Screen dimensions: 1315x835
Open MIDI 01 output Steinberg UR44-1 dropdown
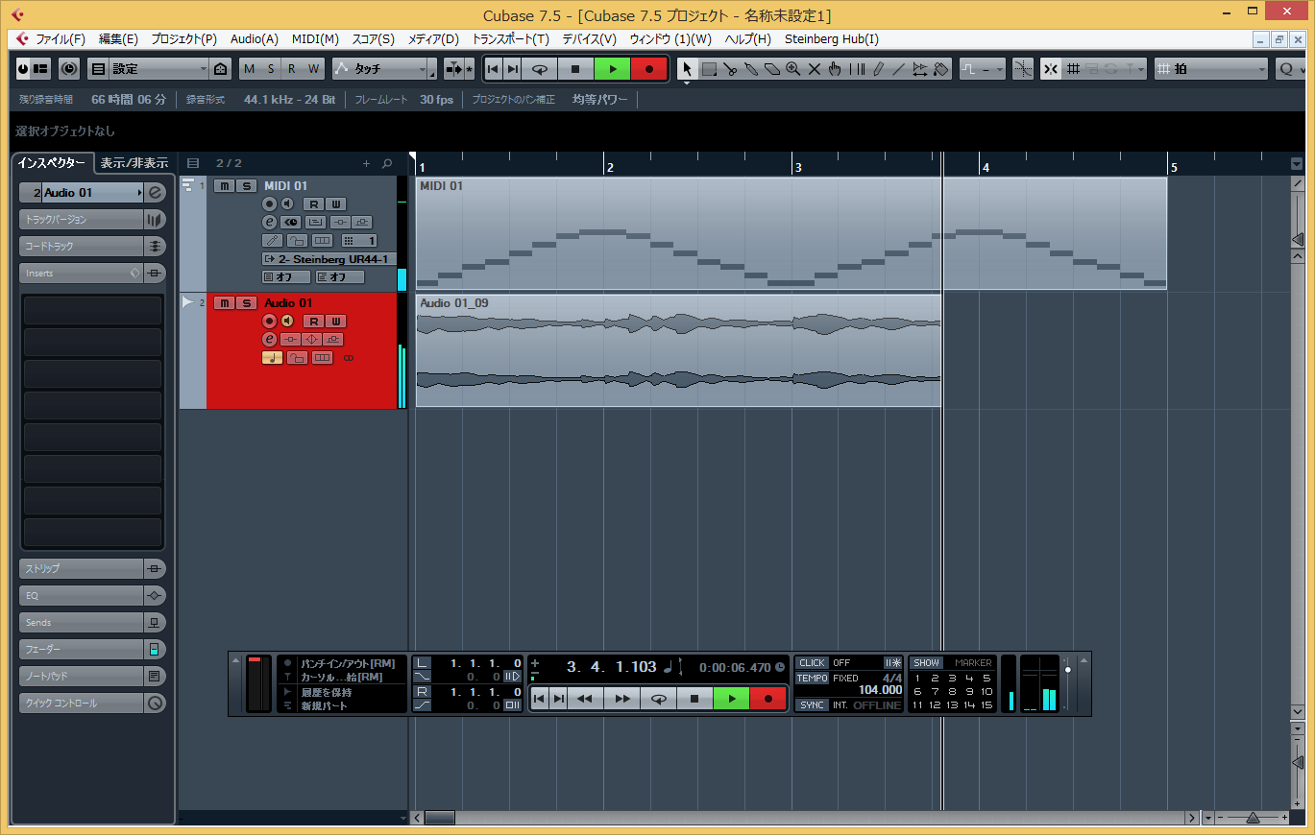click(328, 259)
